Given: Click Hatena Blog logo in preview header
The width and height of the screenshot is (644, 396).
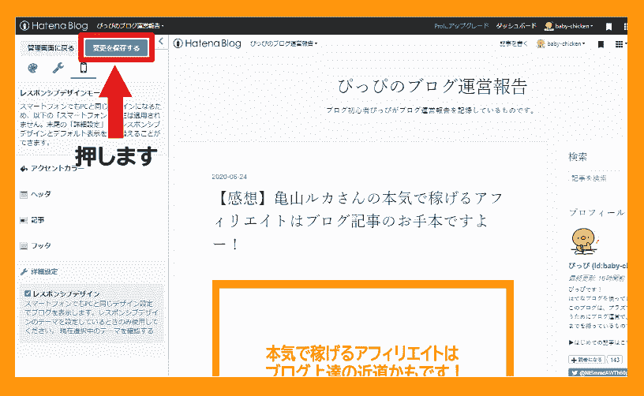Looking at the screenshot, I should [x=207, y=43].
